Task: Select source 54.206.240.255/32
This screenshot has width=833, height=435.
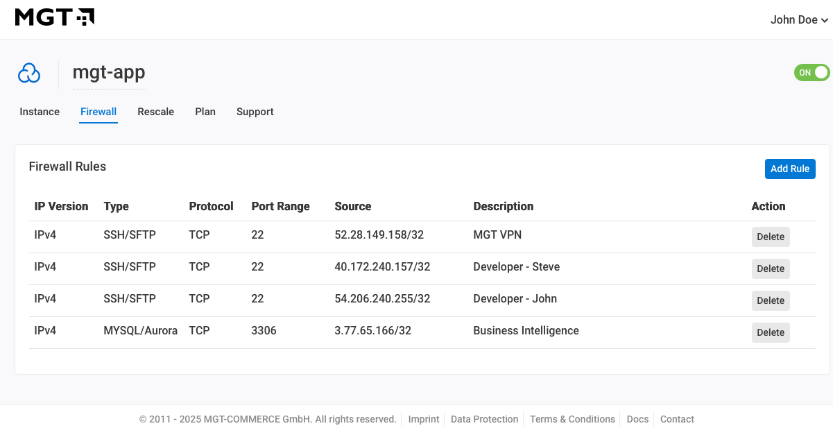Action: 383,299
